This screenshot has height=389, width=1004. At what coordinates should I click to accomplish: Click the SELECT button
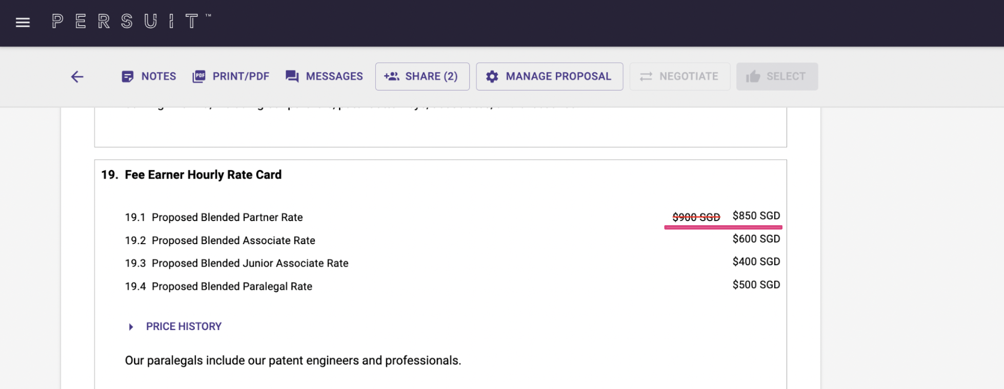[777, 77]
